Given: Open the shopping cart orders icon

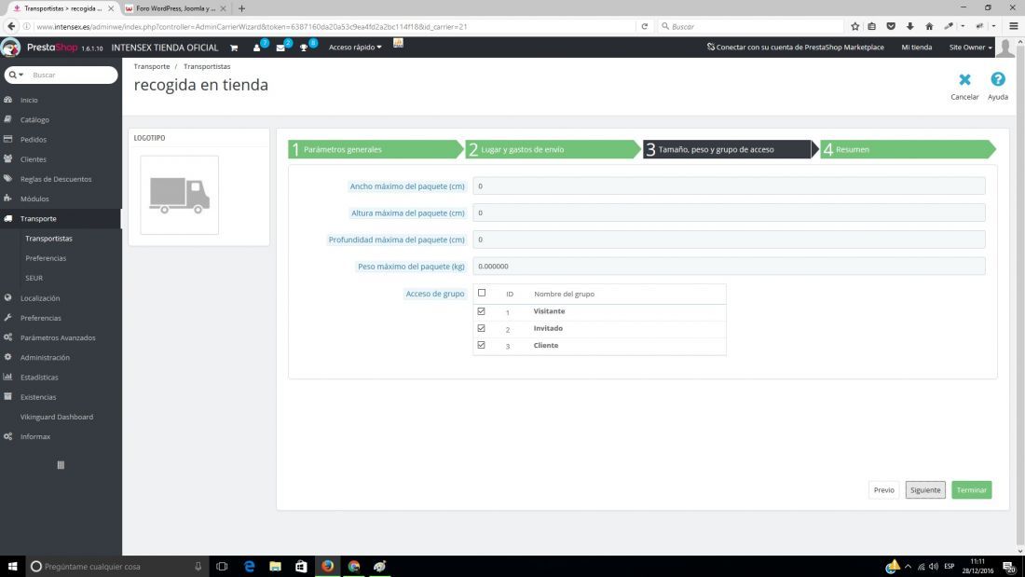Looking at the screenshot, I should pos(233,48).
